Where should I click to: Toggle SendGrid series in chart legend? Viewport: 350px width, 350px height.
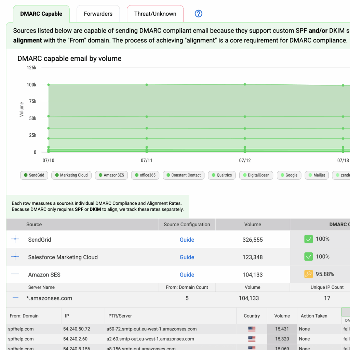click(x=34, y=175)
